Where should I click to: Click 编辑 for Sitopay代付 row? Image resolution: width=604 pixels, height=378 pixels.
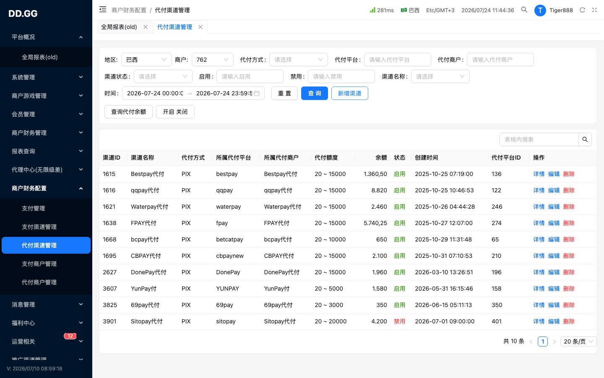(554, 321)
